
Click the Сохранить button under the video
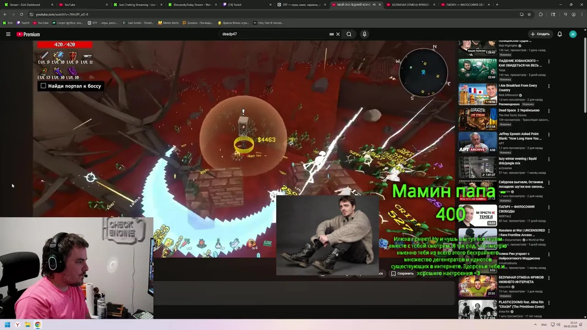click(x=402, y=273)
